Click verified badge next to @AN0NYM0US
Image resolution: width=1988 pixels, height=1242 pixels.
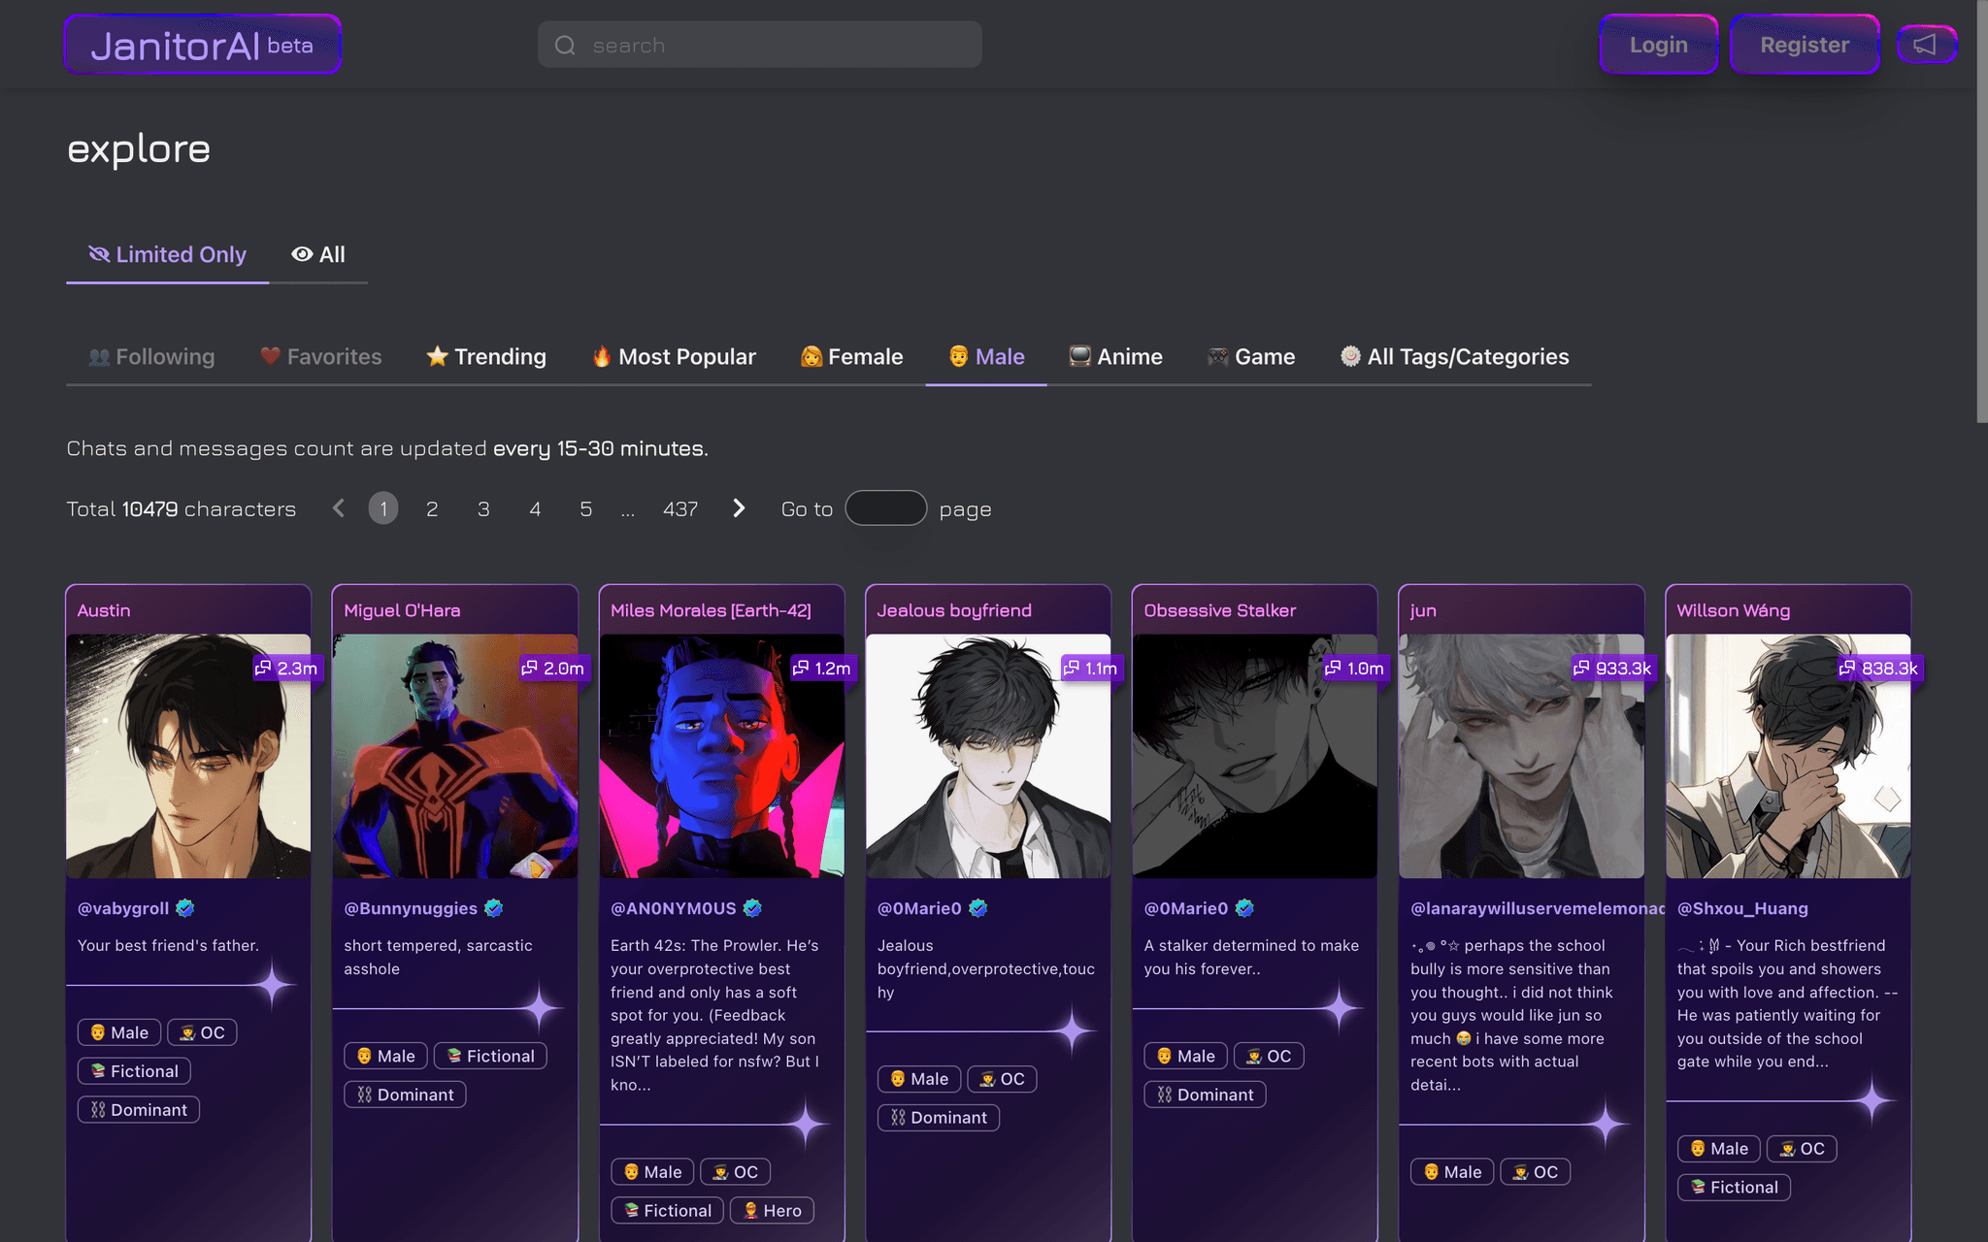pyautogui.click(x=752, y=908)
